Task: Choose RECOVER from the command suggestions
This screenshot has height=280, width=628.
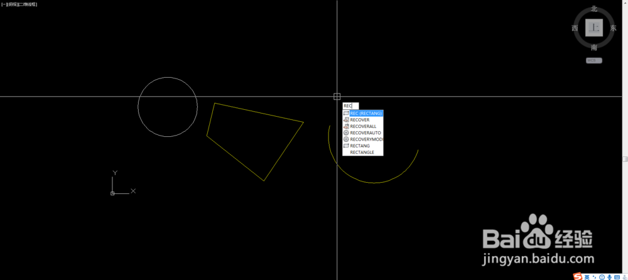Action: (x=363, y=120)
